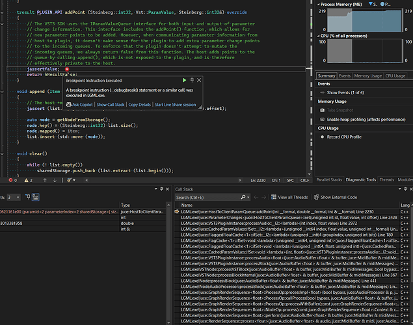Click the Call Stack forward navigation arrow
The width and height of the screenshot is (413, 325).
click(x=263, y=197)
